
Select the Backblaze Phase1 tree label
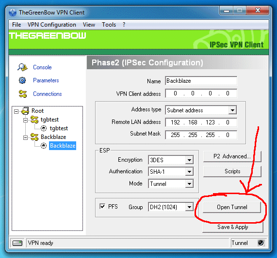53,137
